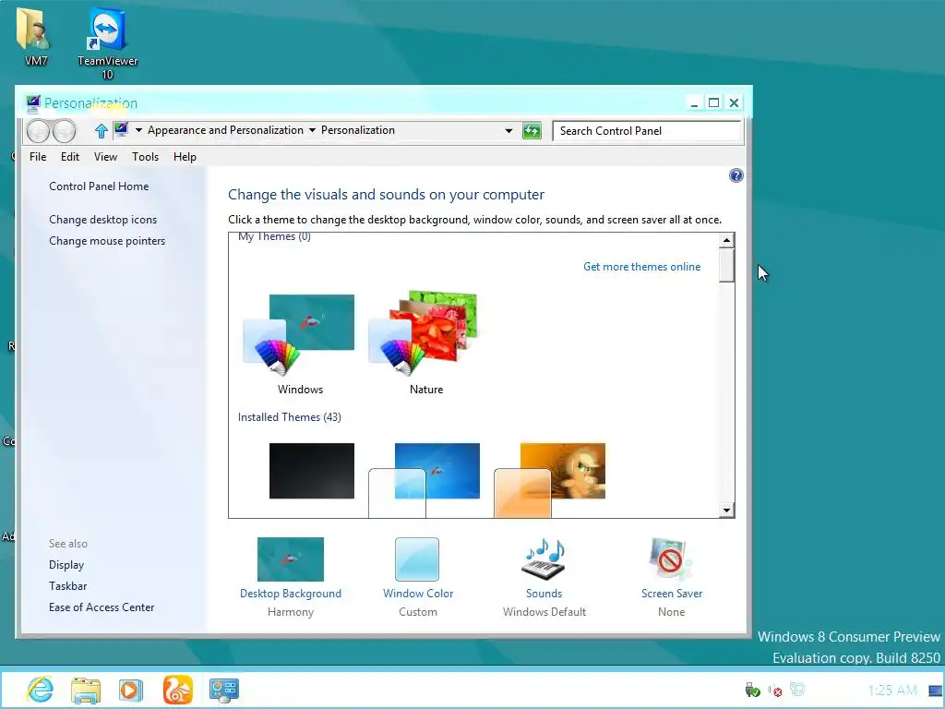Screen dimensions: 945x709
Task: Click the Appearance and Personalization breadcrumb
Action: coord(225,130)
